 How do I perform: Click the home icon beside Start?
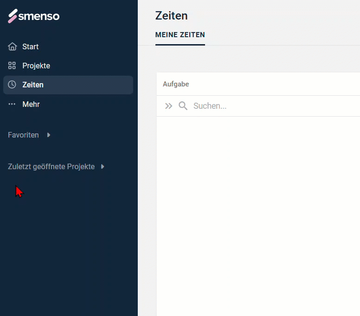12,46
